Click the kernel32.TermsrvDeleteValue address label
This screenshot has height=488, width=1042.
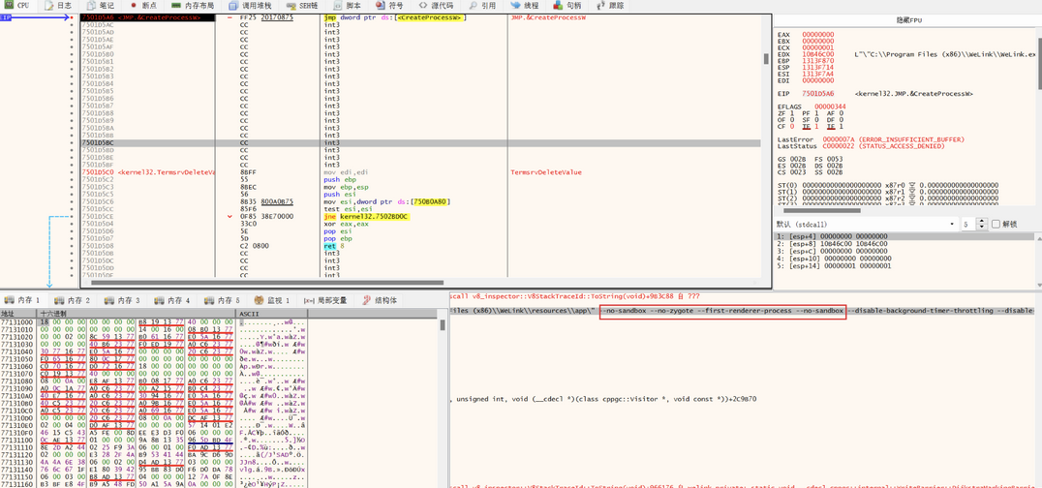[167, 172]
